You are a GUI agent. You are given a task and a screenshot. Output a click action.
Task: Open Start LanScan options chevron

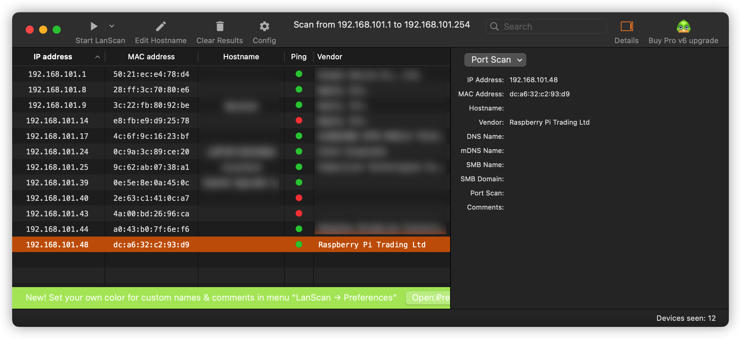[112, 26]
